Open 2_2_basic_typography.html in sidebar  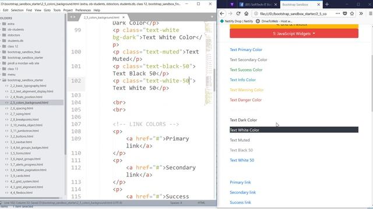point(28,85)
